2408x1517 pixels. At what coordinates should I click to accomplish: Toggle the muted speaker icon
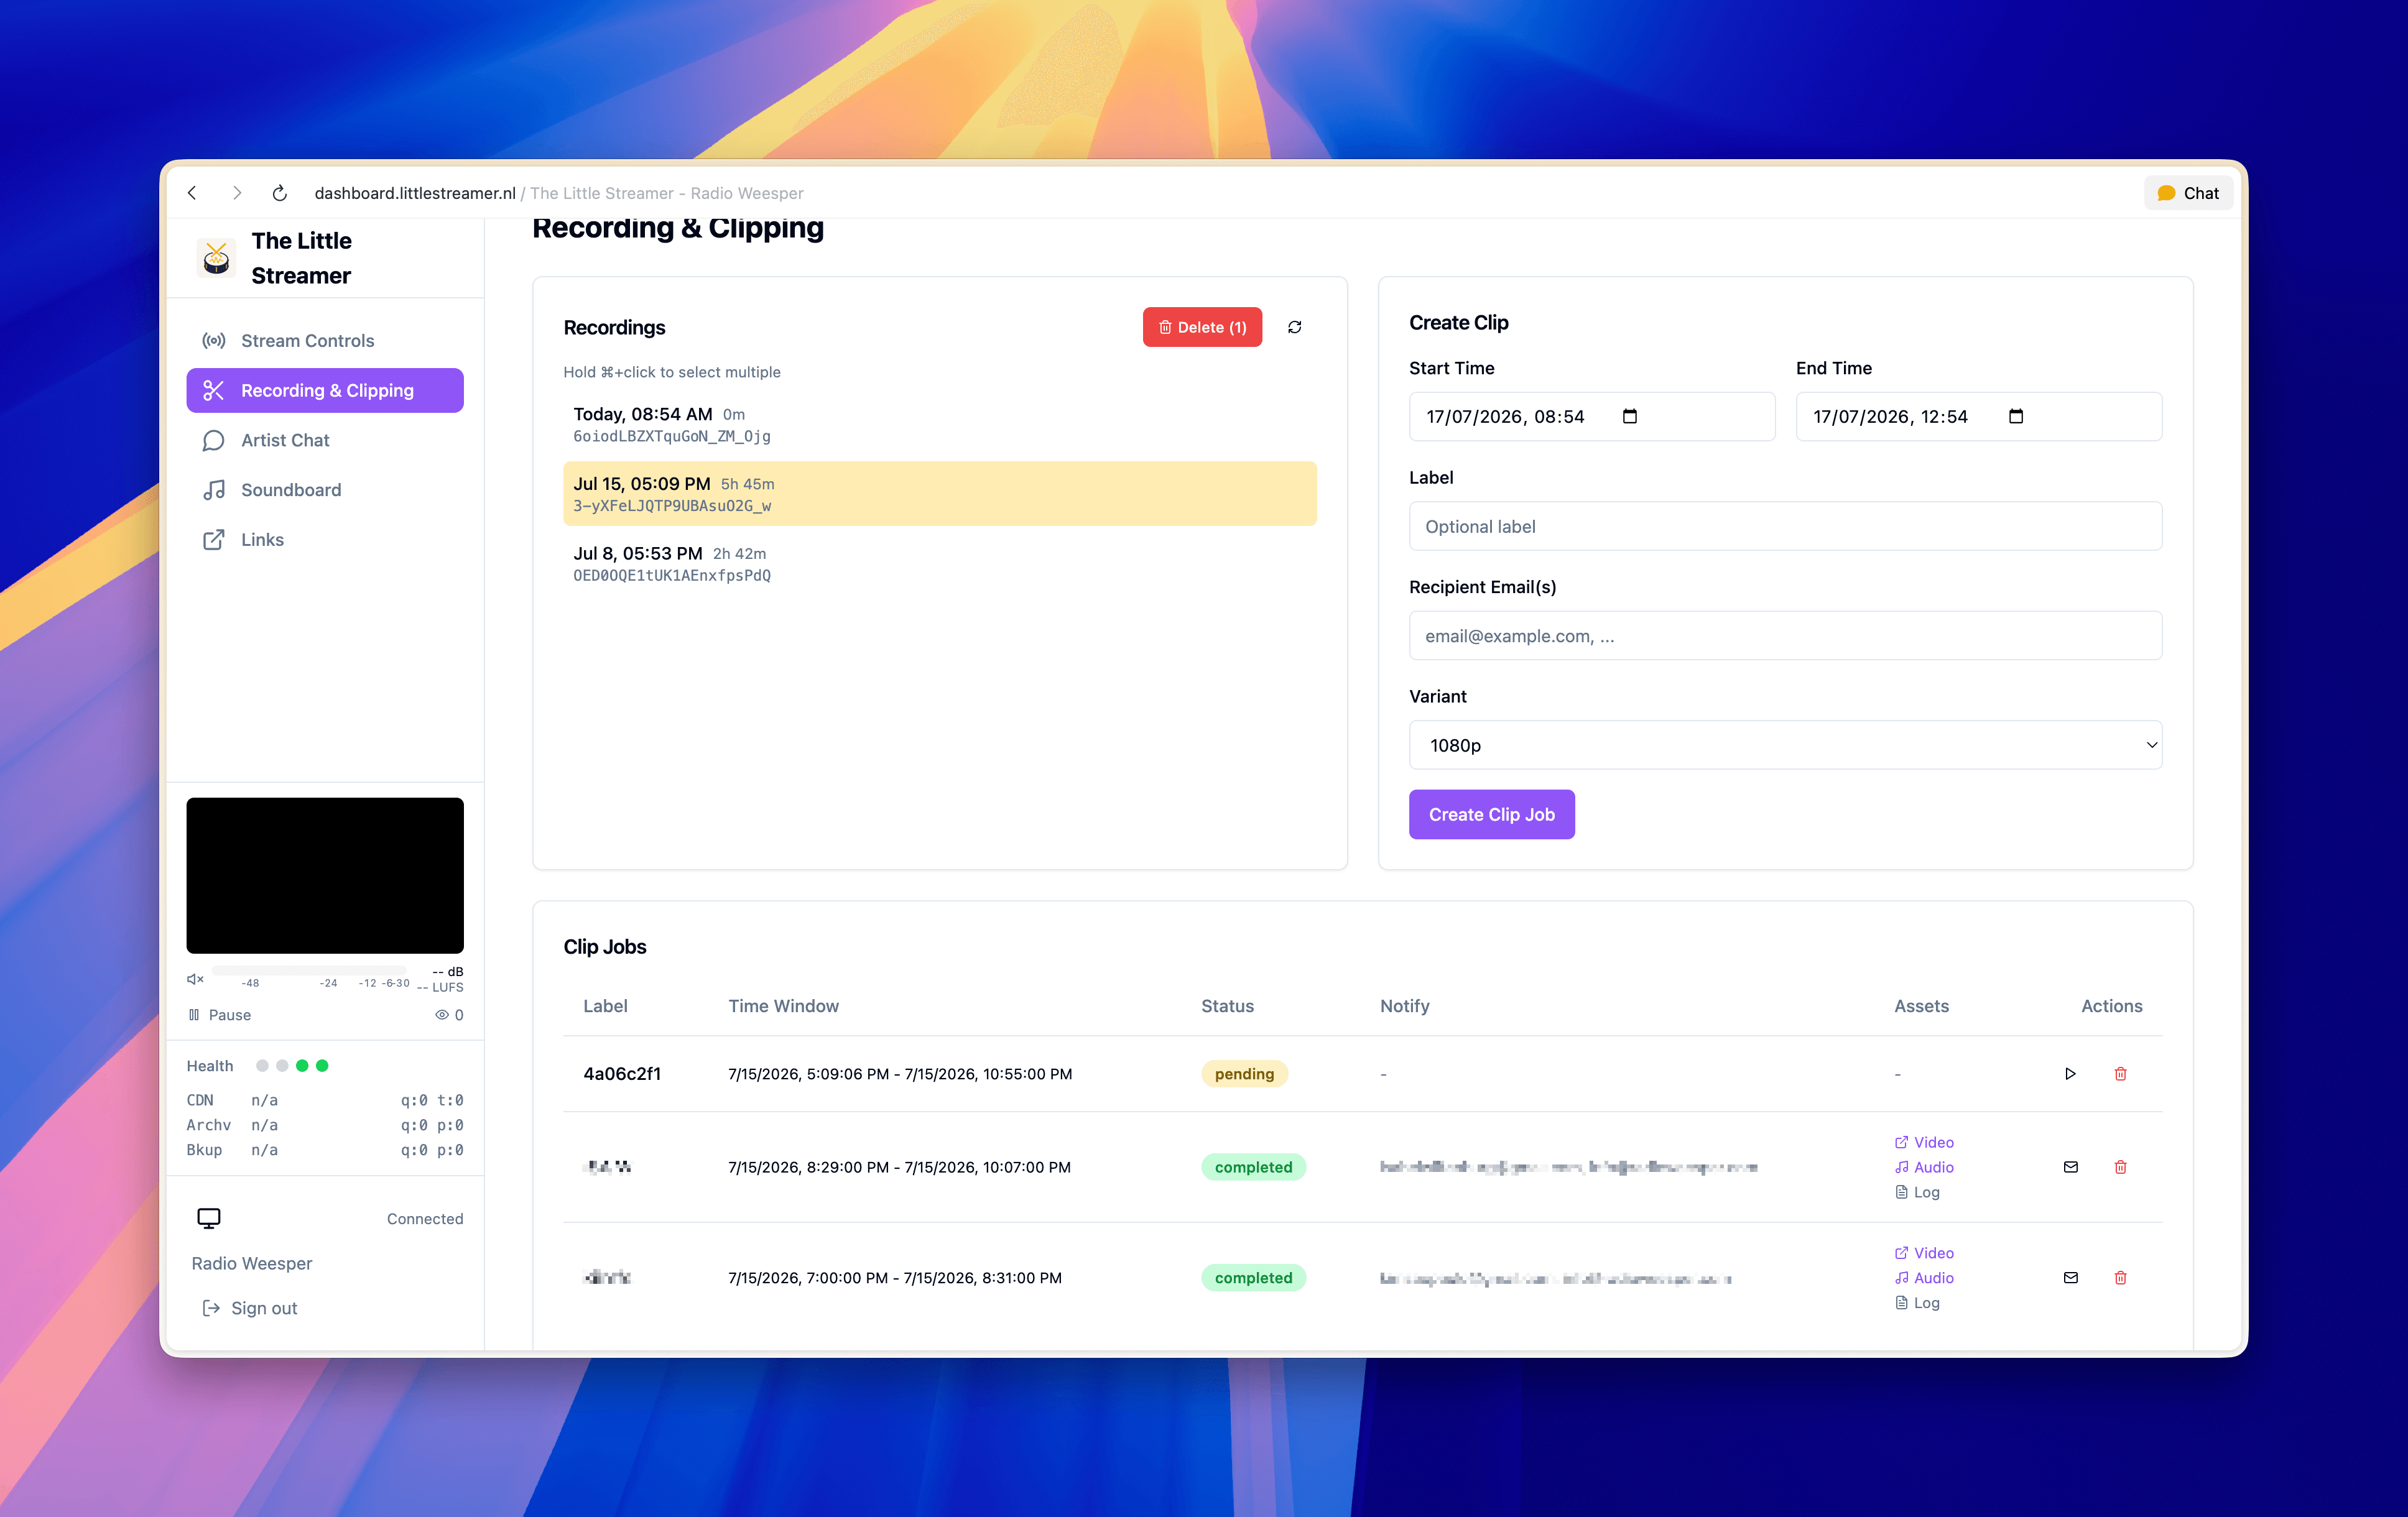[x=195, y=979]
